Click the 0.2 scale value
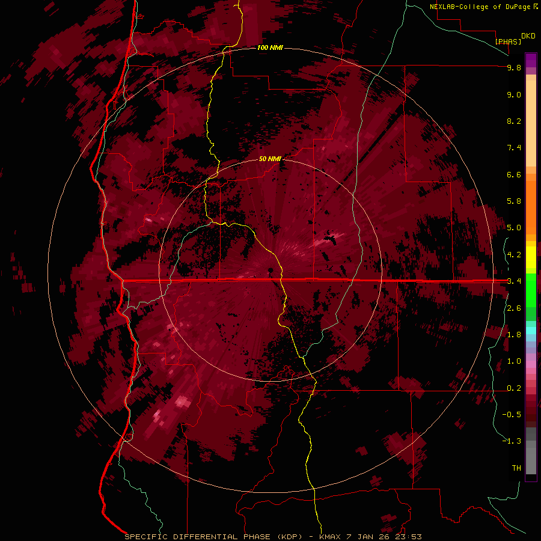541x541 pixels. [x=514, y=388]
